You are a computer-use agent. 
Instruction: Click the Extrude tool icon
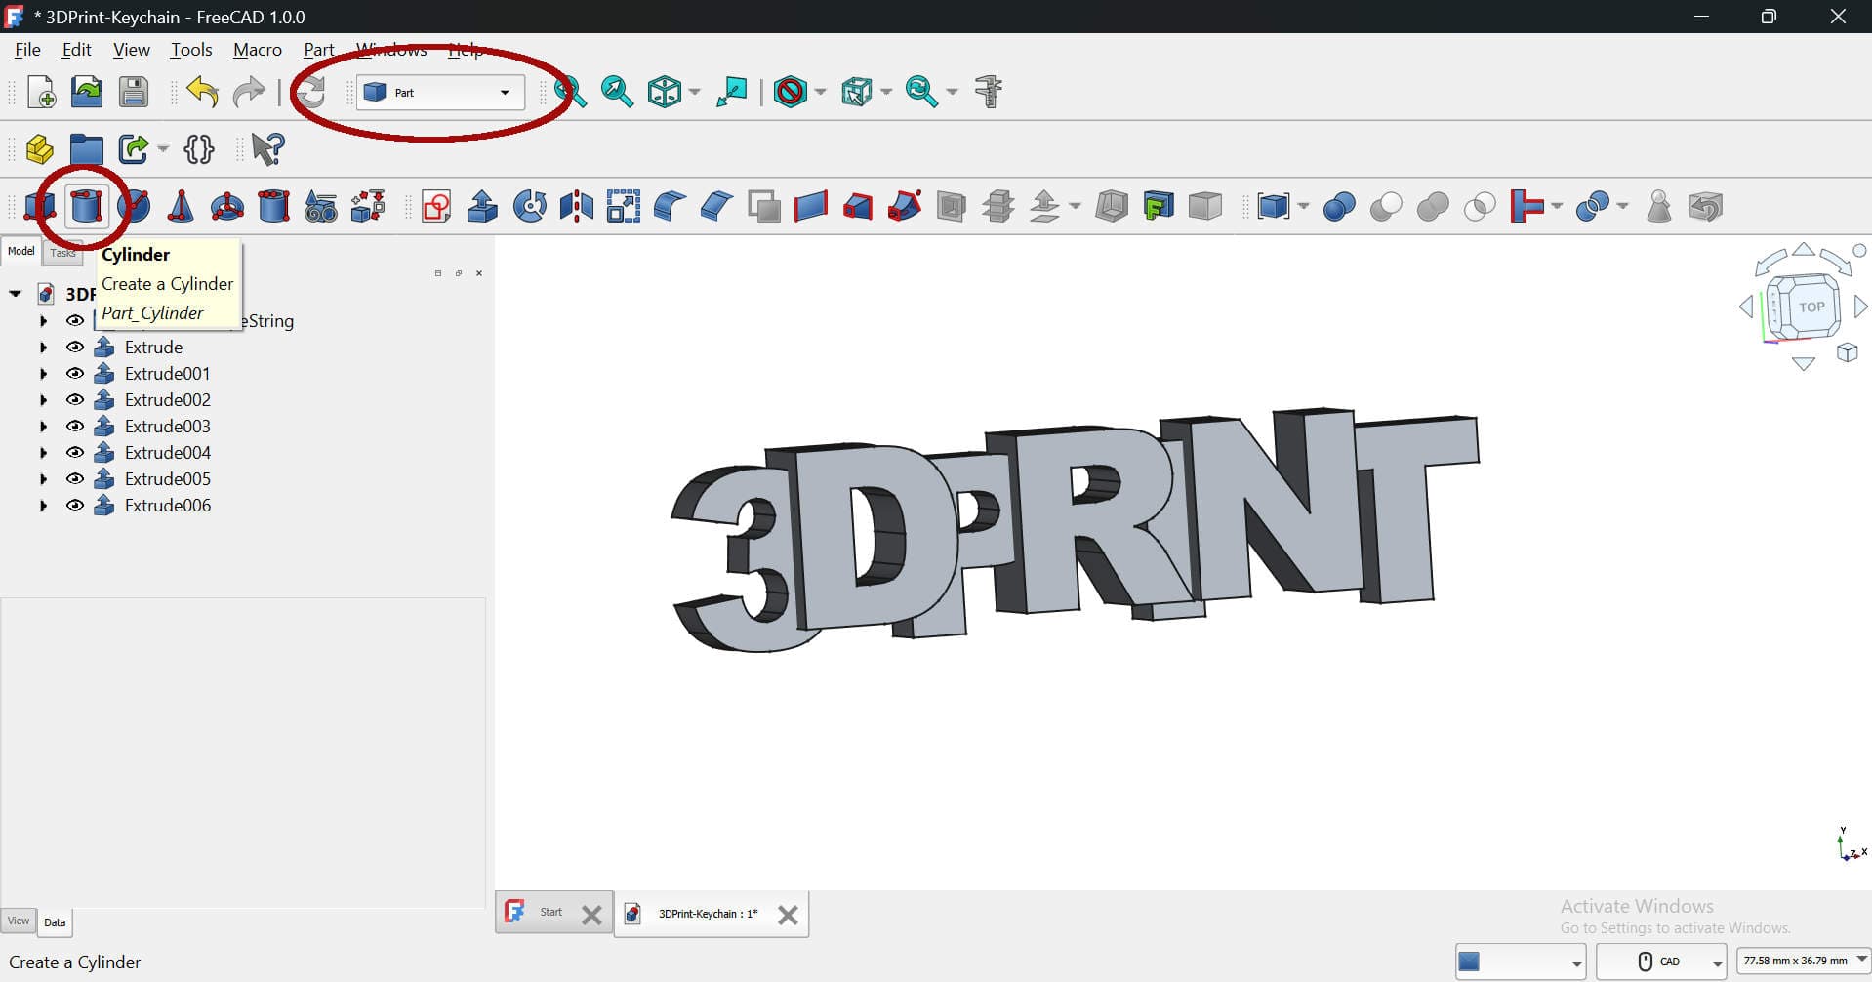483,207
